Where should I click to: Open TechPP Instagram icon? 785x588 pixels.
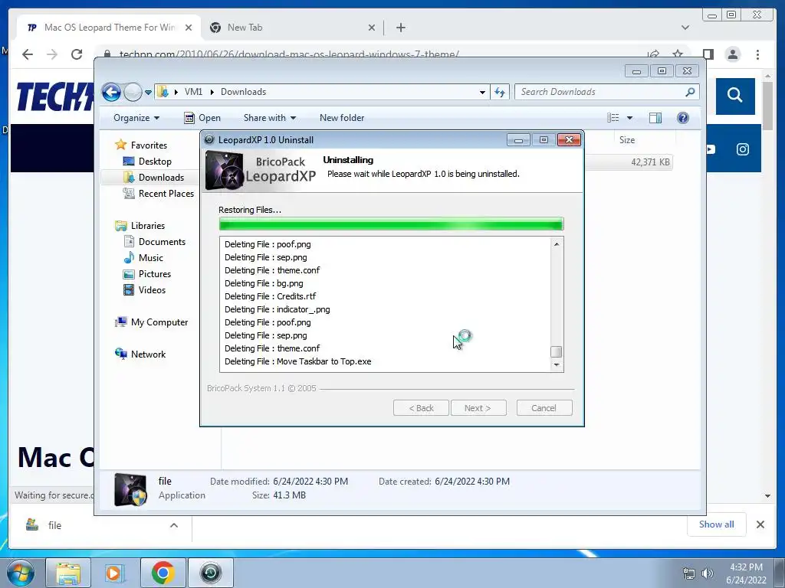(742, 149)
